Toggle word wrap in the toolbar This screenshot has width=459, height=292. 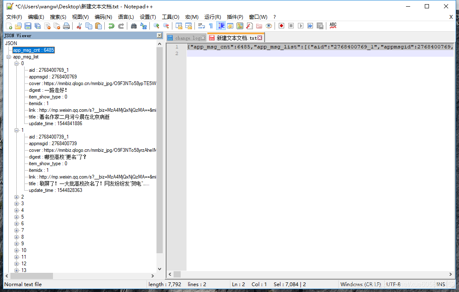pyautogui.click(x=202, y=26)
